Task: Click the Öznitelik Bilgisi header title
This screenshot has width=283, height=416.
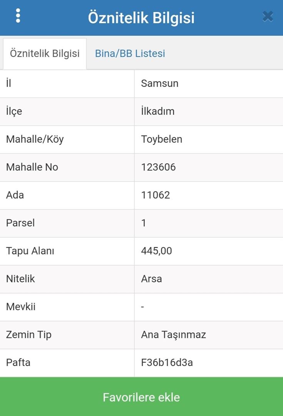Action: tap(141, 18)
